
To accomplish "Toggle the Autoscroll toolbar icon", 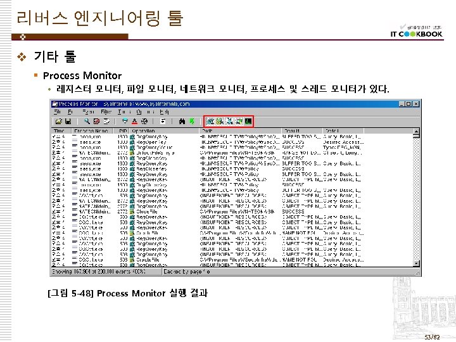I will [x=96, y=121].
